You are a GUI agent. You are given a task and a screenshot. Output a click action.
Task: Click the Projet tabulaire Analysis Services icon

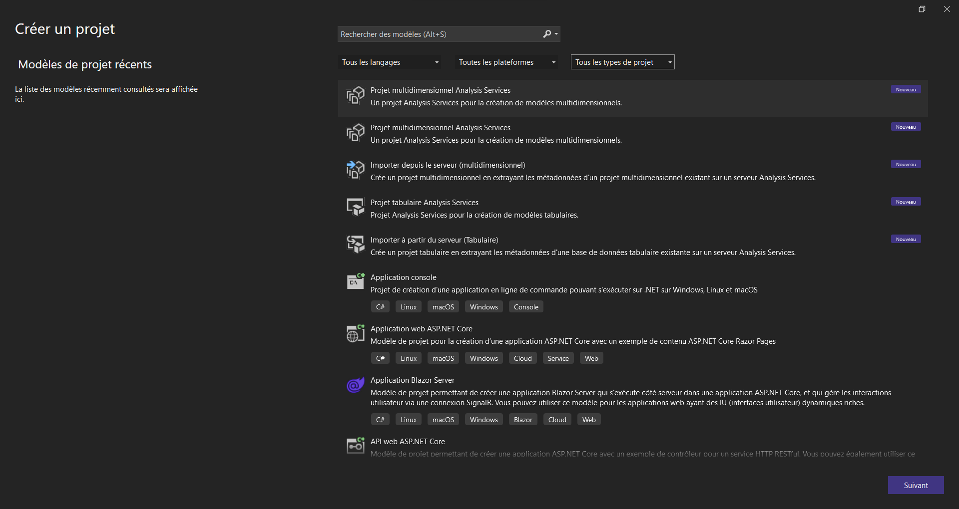[356, 207]
